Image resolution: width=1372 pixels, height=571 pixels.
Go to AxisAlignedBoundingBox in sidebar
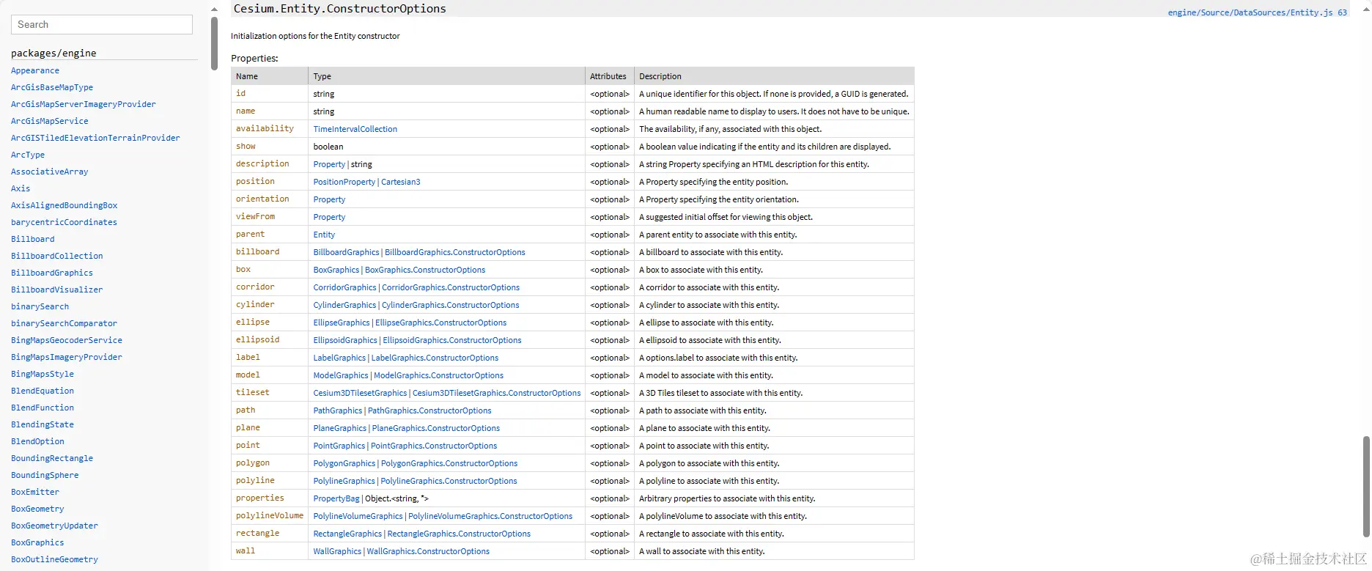[64, 205]
